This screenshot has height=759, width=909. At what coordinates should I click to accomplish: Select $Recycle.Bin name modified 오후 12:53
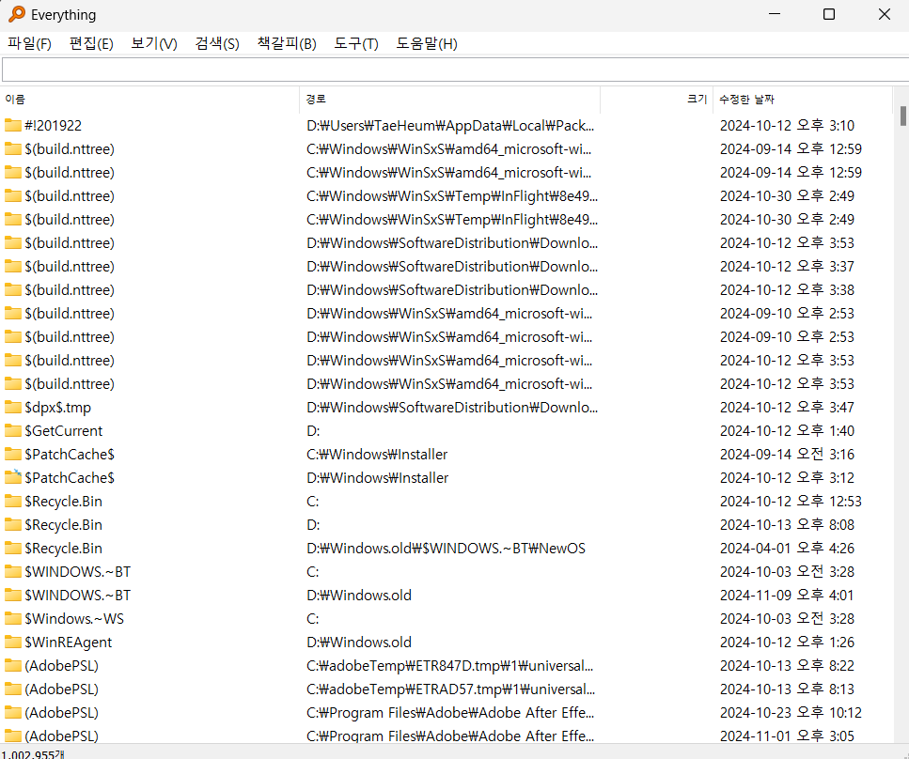pyautogui.click(x=63, y=502)
